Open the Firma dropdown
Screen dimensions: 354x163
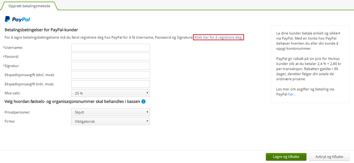[110, 121]
